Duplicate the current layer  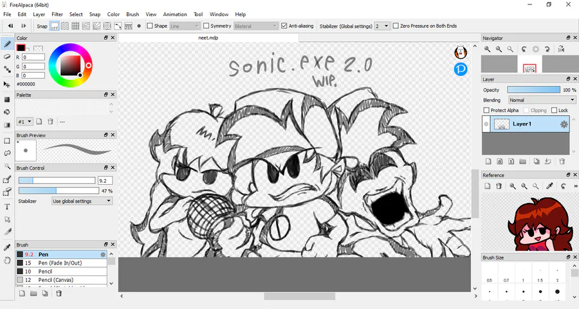(x=537, y=162)
